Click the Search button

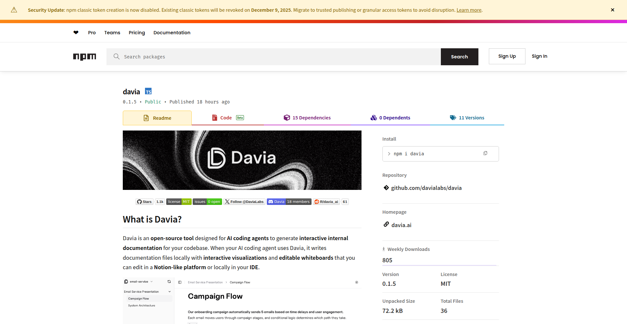pyautogui.click(x=459, y=56)
